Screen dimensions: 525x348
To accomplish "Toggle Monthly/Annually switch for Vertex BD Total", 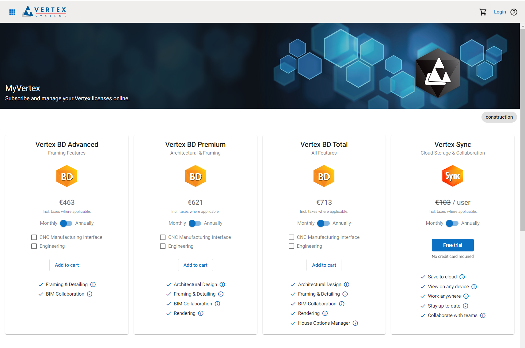I will [323, 223].
